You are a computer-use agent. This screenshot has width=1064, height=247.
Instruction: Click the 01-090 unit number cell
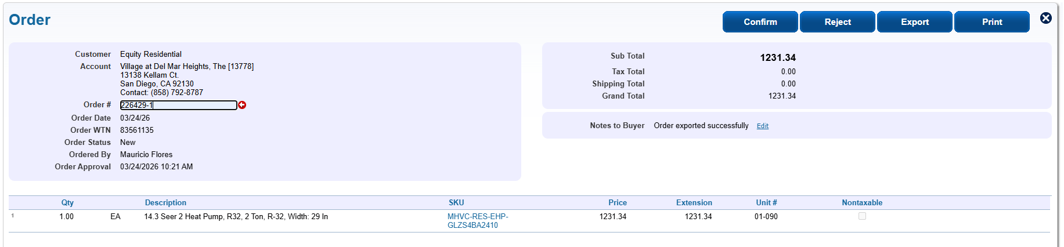766,217
